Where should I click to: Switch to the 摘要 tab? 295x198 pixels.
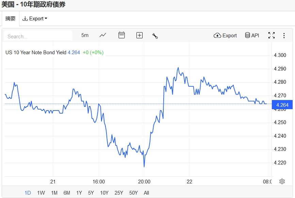pyautogui.click(x=10, y=19)
